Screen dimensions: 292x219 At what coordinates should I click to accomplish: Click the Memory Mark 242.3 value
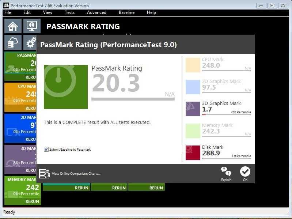pyautogui.click(x=211, y=131)
